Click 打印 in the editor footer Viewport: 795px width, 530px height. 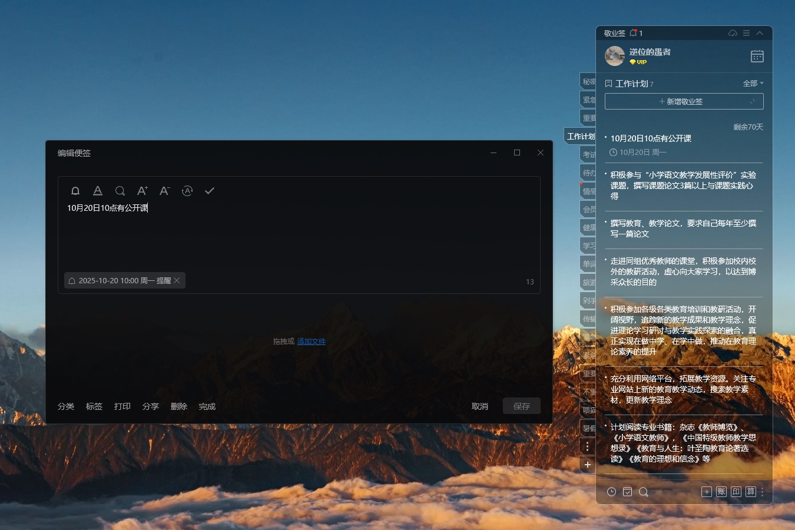122,406
